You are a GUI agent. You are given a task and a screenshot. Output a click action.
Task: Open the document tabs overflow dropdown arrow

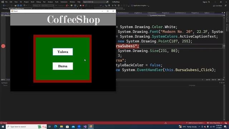pos(222,13)
